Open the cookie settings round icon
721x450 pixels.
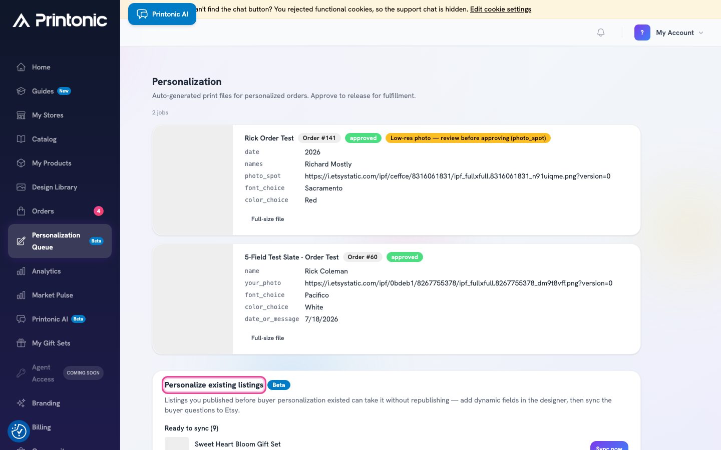[x=19, y=431]
